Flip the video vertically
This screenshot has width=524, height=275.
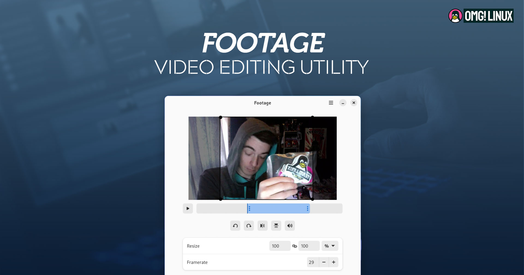276,226
